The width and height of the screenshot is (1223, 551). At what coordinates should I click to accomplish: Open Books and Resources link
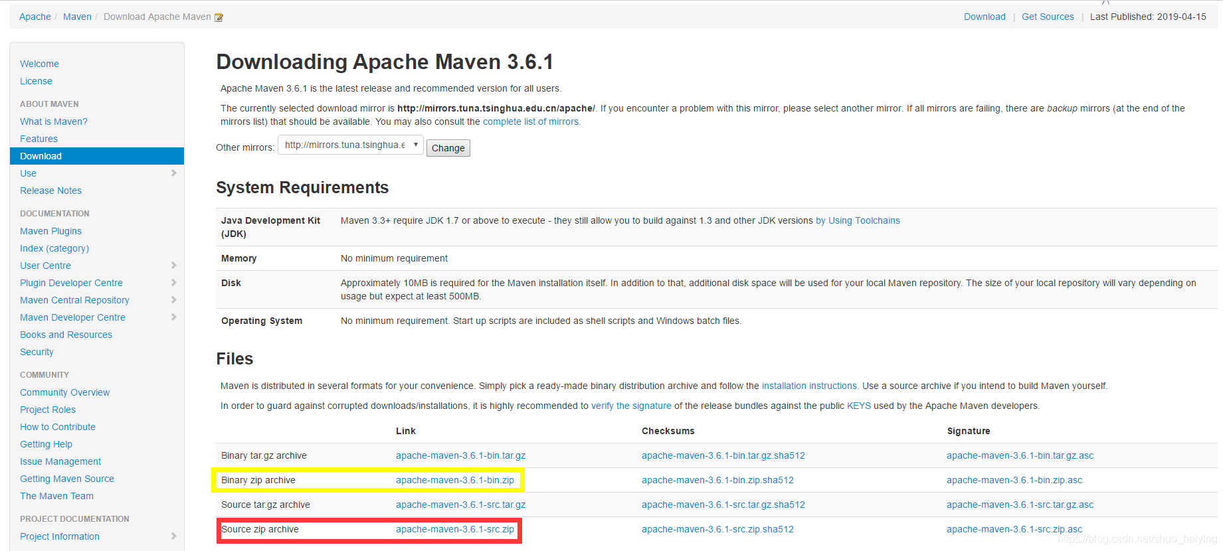pos(66,335)
